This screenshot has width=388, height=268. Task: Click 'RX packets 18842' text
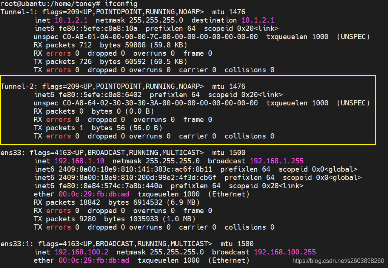(67, 203)
